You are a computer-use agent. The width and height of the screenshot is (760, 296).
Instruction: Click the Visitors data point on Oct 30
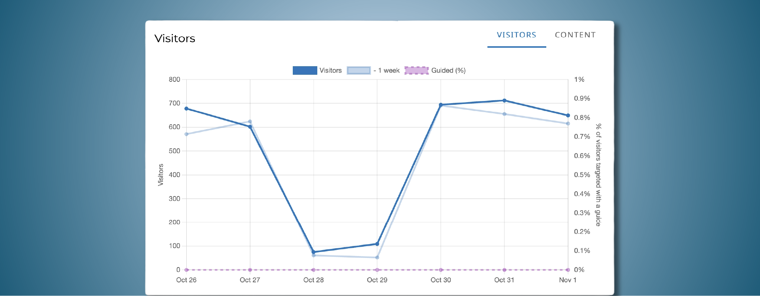[x=441, y=105]
